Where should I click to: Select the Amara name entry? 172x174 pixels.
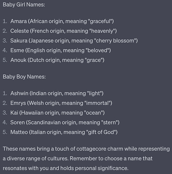click(x=62, y=21)
